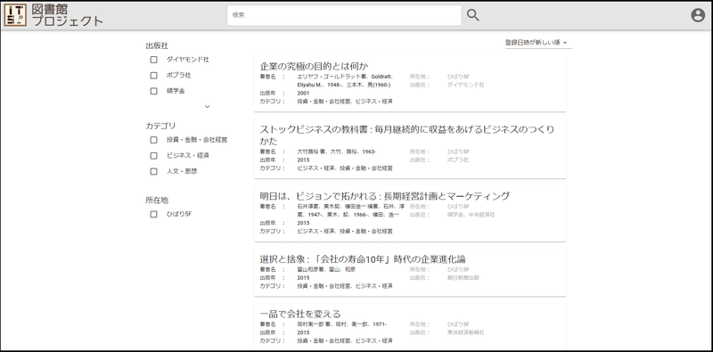Check the ダイヤモンド社 publisher checkbox

tap(153, 60)
